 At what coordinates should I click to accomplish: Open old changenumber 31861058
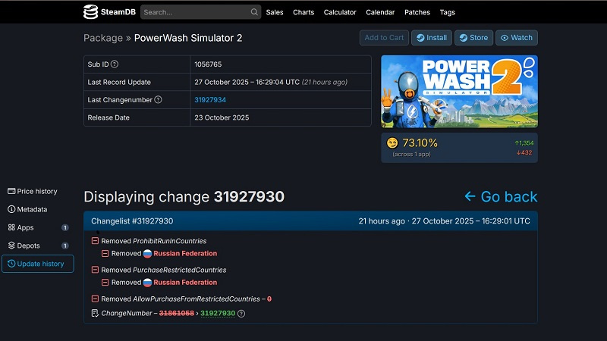tap(177, 313)
